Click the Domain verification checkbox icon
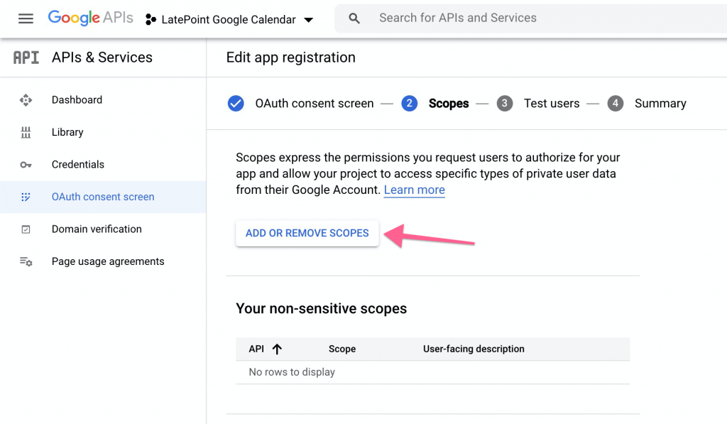The height and width of the screenshot is (424, 727). (26, 229)
